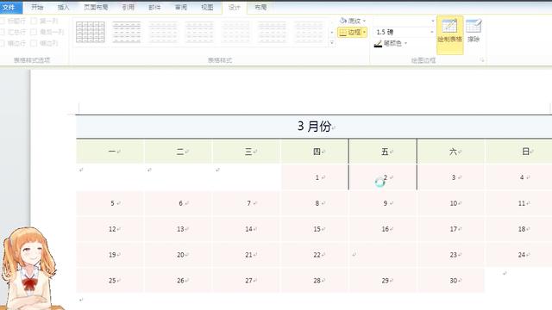Switch to the 视图 view tab
This screenshot has width=552, height=310.
207,7
